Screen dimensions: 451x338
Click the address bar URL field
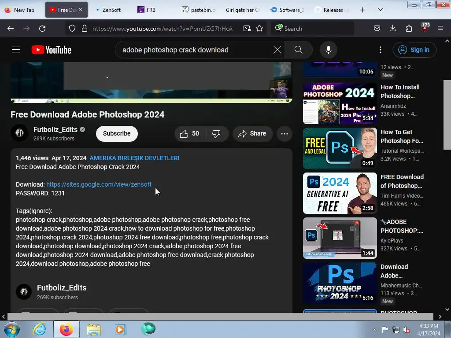click(163, 29)
